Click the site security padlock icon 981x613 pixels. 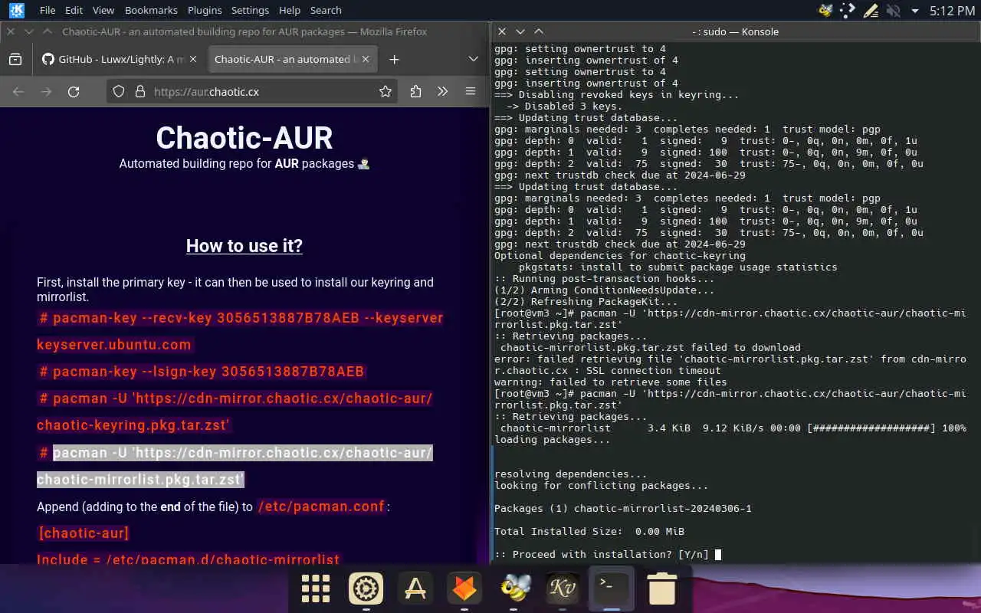point(139,91)
